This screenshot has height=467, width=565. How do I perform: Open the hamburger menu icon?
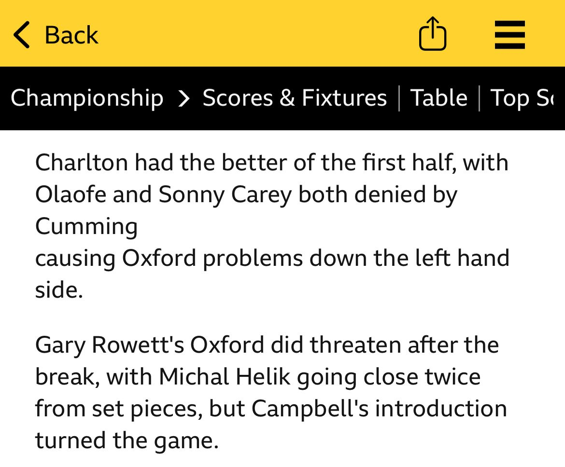pos(510,35)
